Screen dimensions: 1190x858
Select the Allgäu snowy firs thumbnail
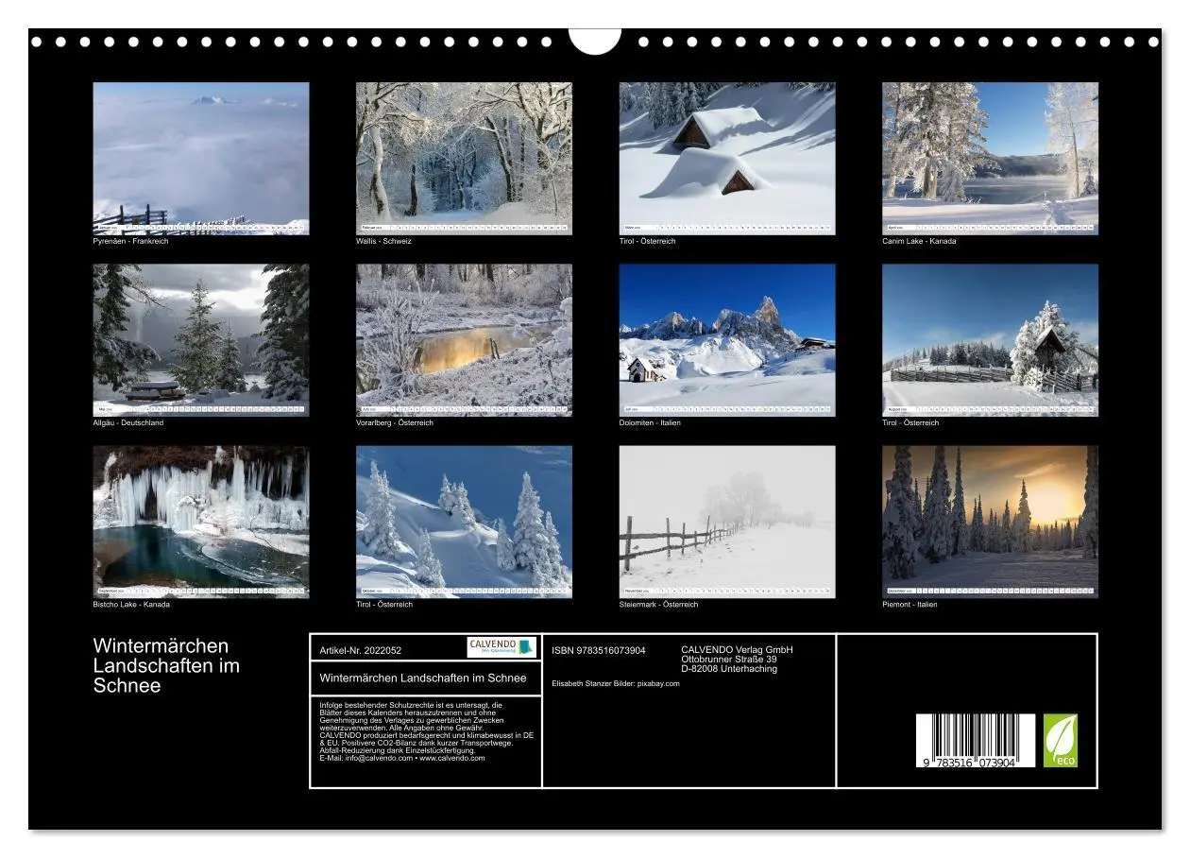[x=200, y=340]
